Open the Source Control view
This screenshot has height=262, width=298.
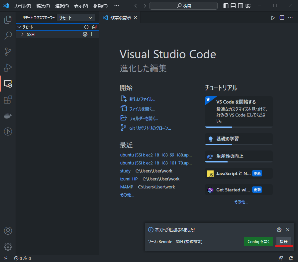point(8,52)
